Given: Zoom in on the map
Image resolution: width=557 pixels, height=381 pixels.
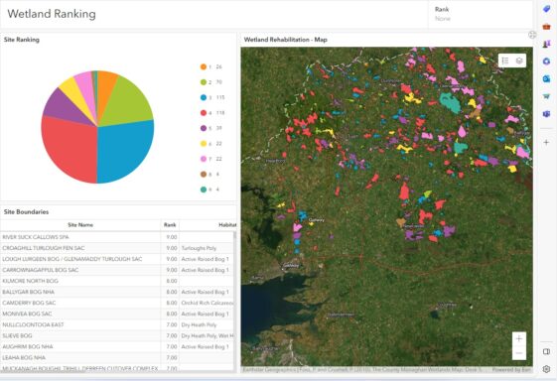Looking at the screenshot, I should tap(519, 338).
